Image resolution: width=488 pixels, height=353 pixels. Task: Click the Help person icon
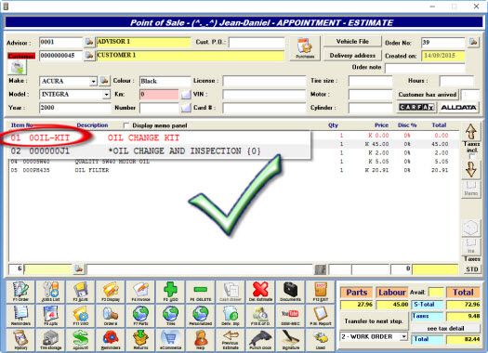(x=201, y=340)
